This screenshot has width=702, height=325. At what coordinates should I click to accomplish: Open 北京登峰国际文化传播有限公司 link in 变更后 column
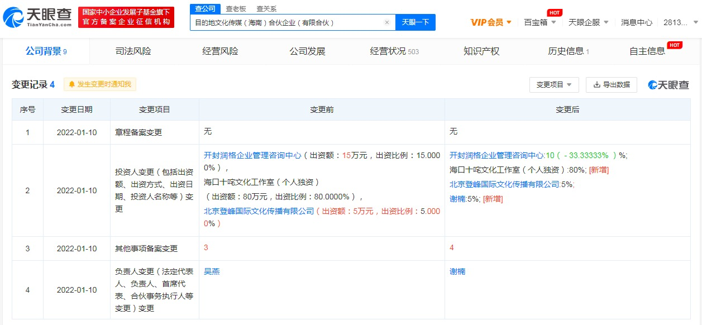click(504, 184)
